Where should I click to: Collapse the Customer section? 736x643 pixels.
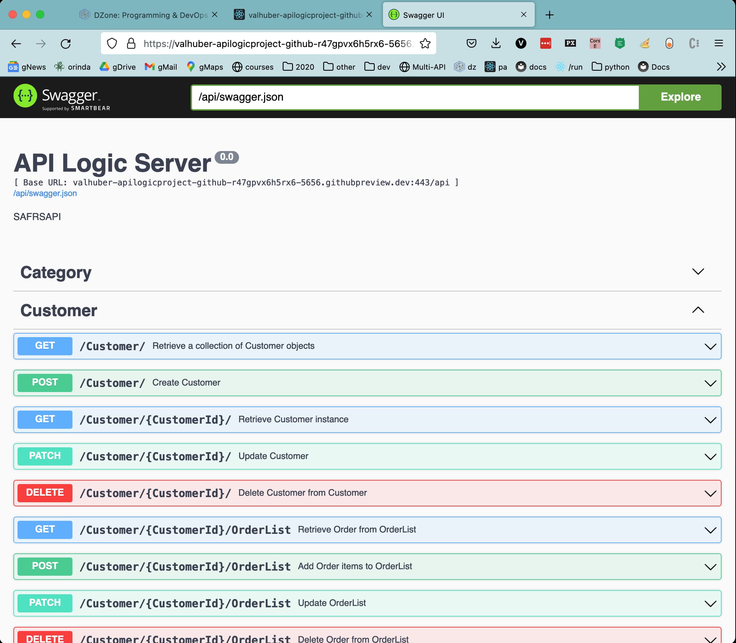(x=698, y=310)
